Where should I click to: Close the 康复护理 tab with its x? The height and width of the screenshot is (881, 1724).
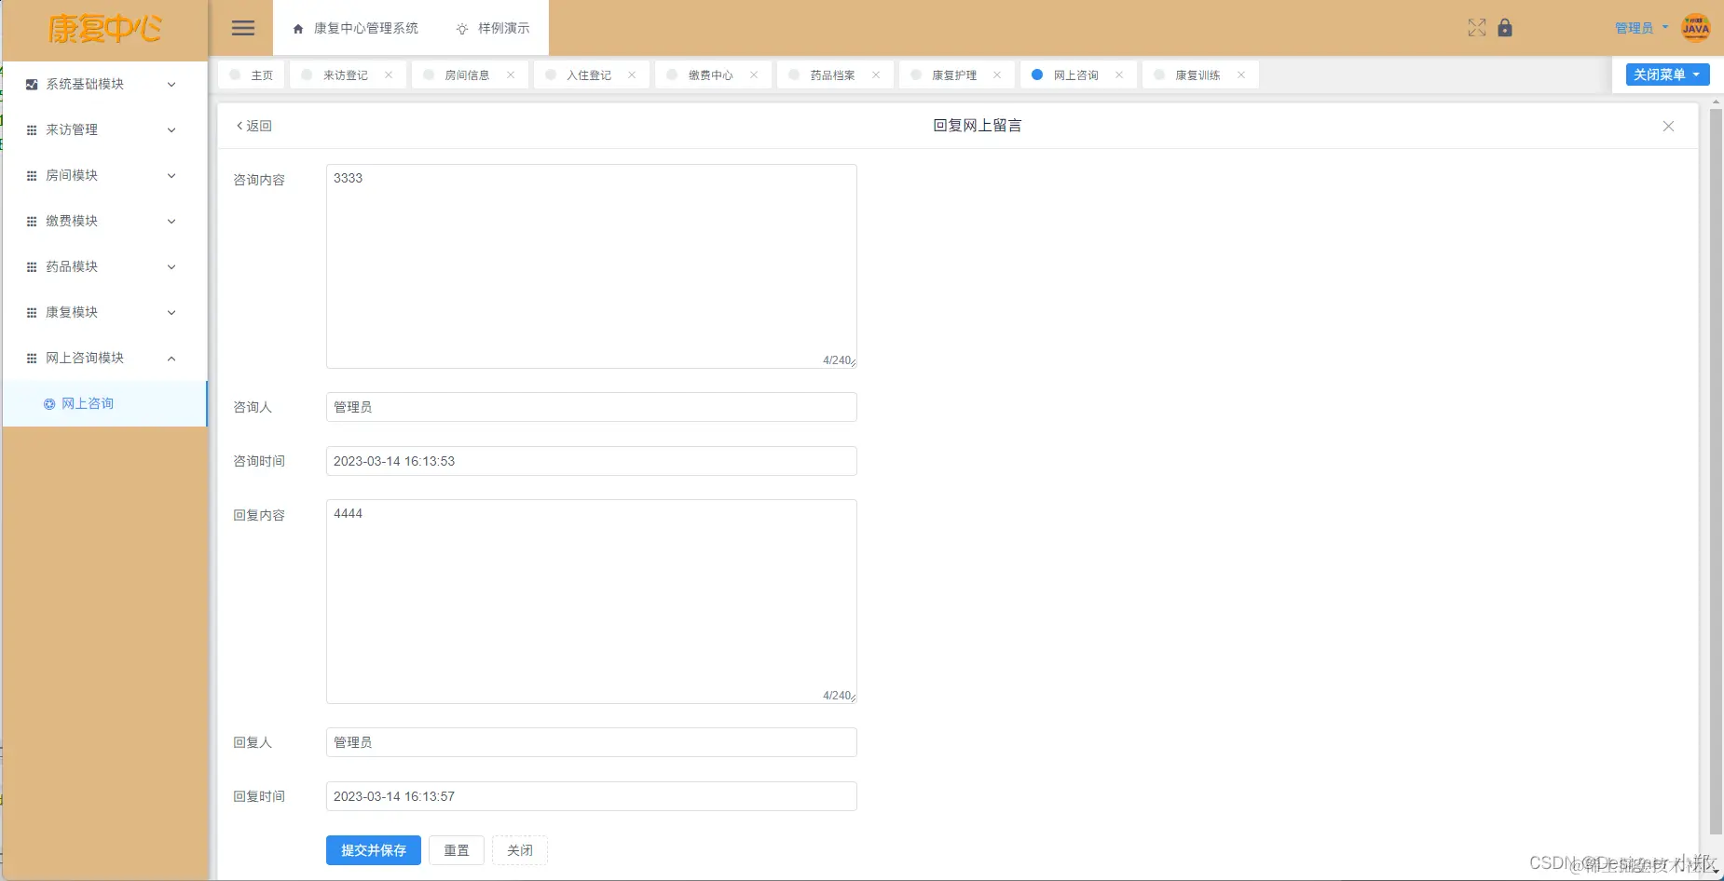[997, 75]
